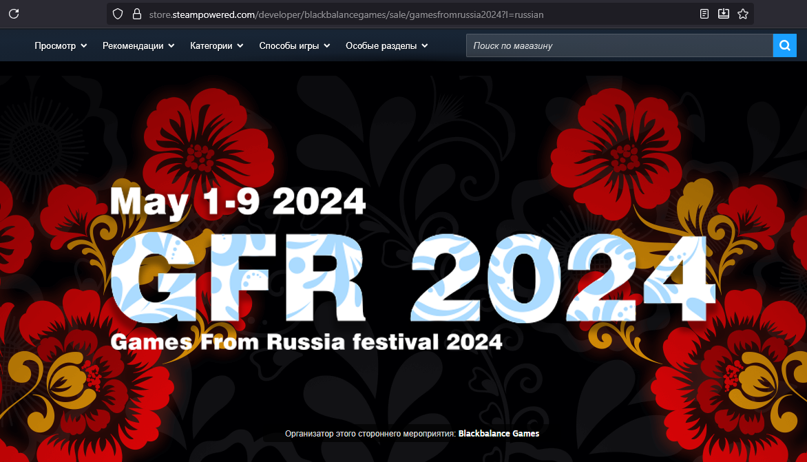Click the install/download icon in address bar
The width and height of the screenshot is (807, 462).
click(724, 14)
